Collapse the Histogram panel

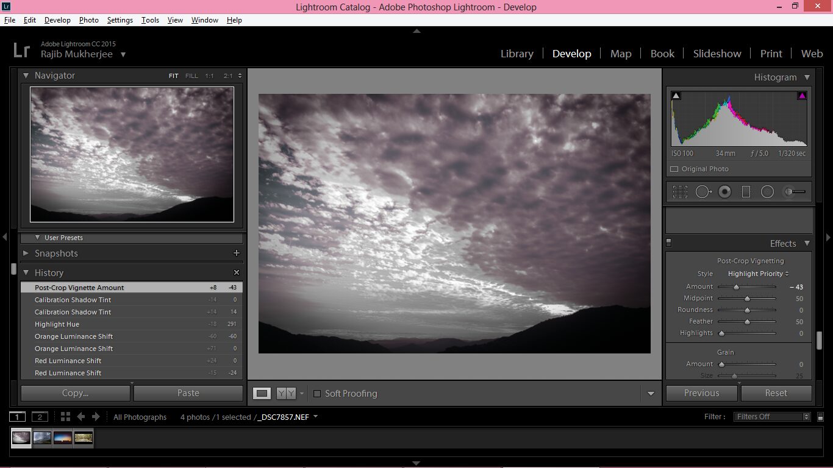pos(807,77)
